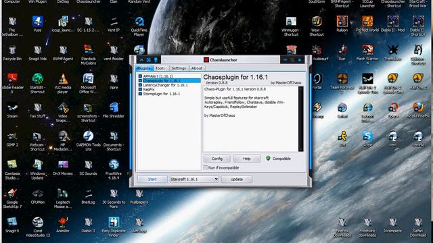The width and height of the screenshot is (433, 243).
Task: Select the Camtasia Studio desktop icon
Action: (x=12, y=169)
